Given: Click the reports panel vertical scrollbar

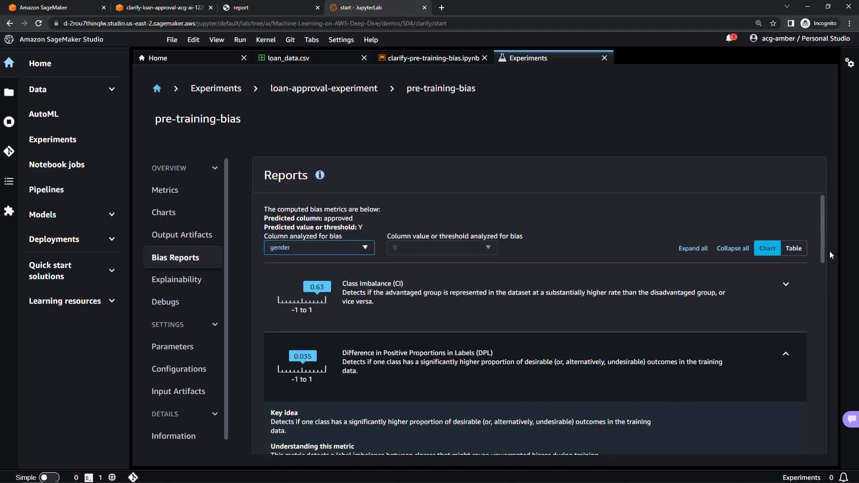Looking at the screenshot, I should [822, 229].
